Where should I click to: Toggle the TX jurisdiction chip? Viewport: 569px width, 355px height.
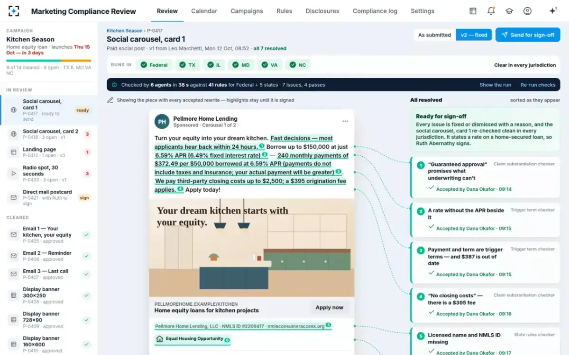click(187, 65)
